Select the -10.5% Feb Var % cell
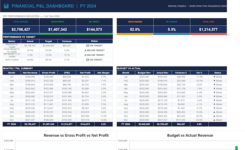 [x=199, y=81]
